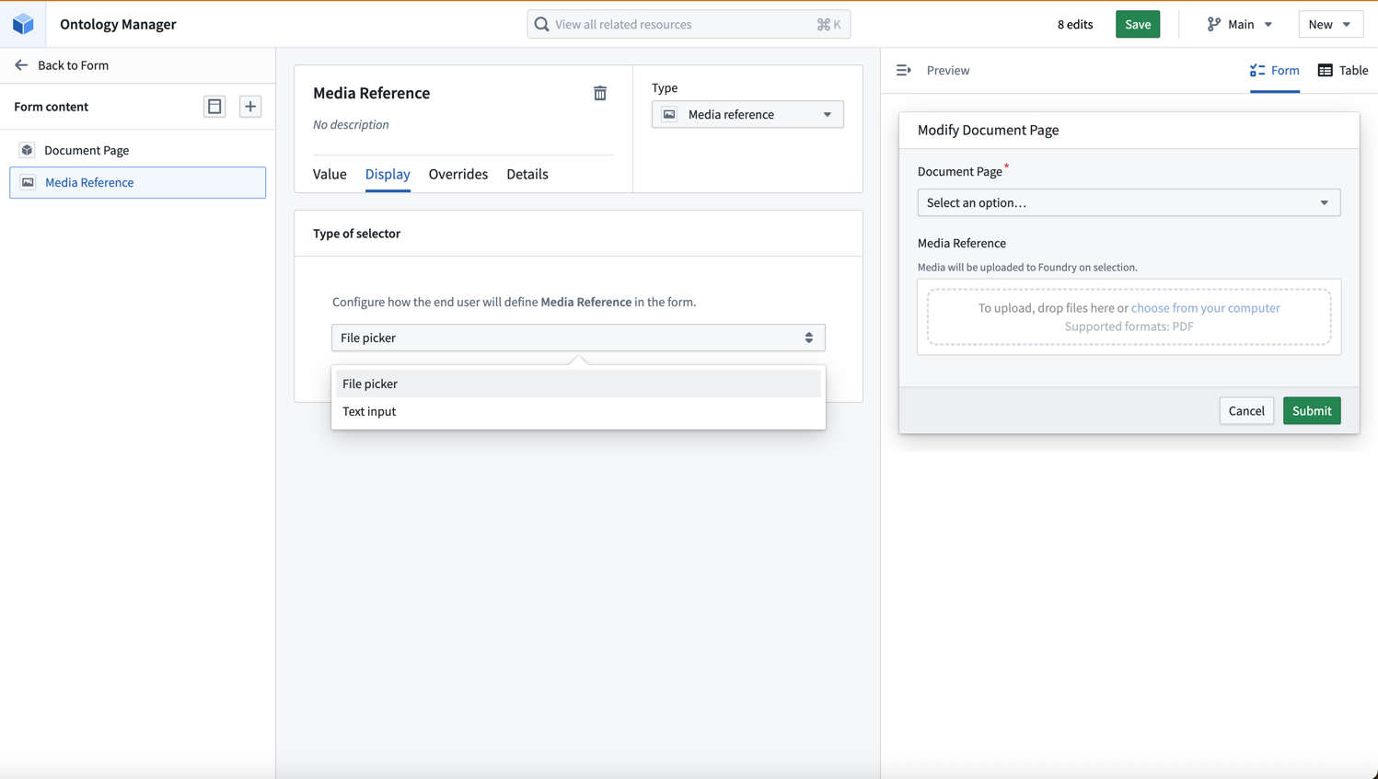The width and height of the screenshot is (1378, 779).
Task: Open the Main branch dropdown
Action: 1240,24
